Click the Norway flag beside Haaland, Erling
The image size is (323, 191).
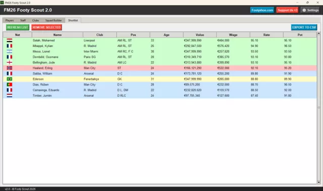pos(10,68)
